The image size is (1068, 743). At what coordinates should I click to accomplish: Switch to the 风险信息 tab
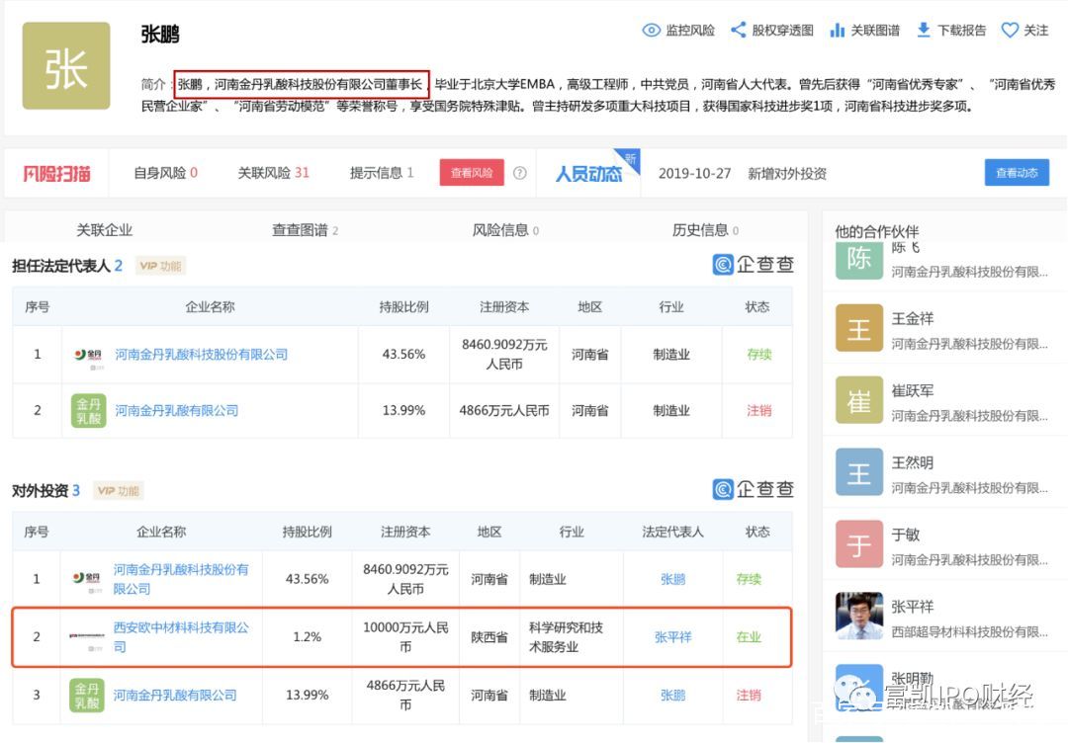tap(505, 230)
